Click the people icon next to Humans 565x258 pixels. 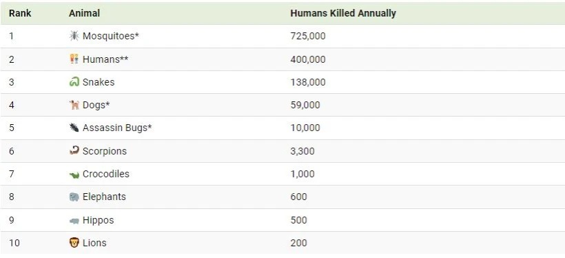(x=74, y=59)
